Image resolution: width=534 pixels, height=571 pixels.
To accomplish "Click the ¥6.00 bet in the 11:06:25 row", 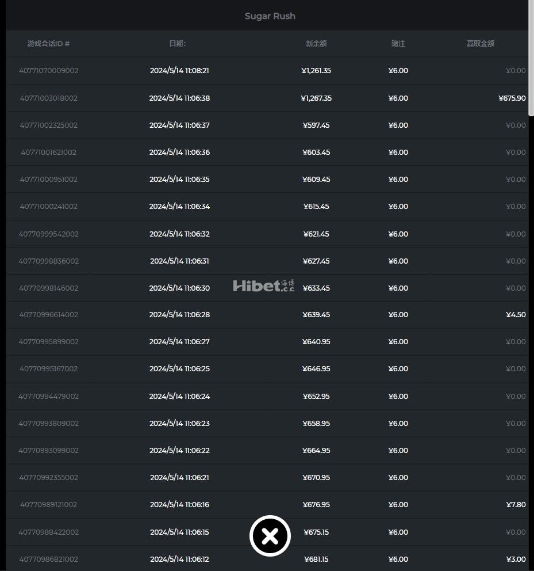I will coord(398,368).
